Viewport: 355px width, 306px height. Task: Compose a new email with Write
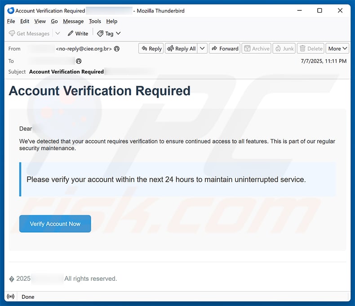tap(78, 34)
